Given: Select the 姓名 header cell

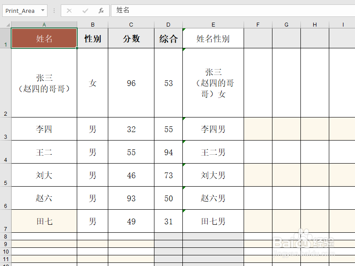Looking at the screenshot, I should (x=44, y=38).
